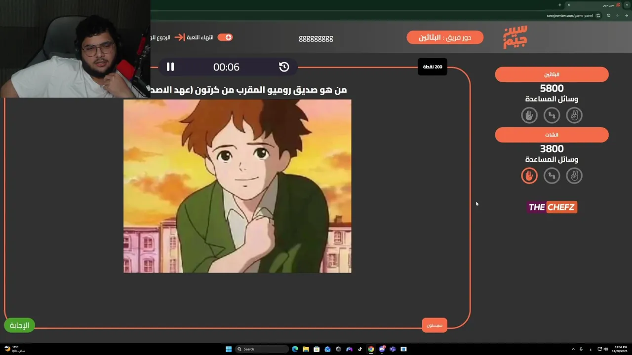Open File Explorer from the taskbar
The height and width of the screenshot is (355, 632).
(x=306, y=349)
